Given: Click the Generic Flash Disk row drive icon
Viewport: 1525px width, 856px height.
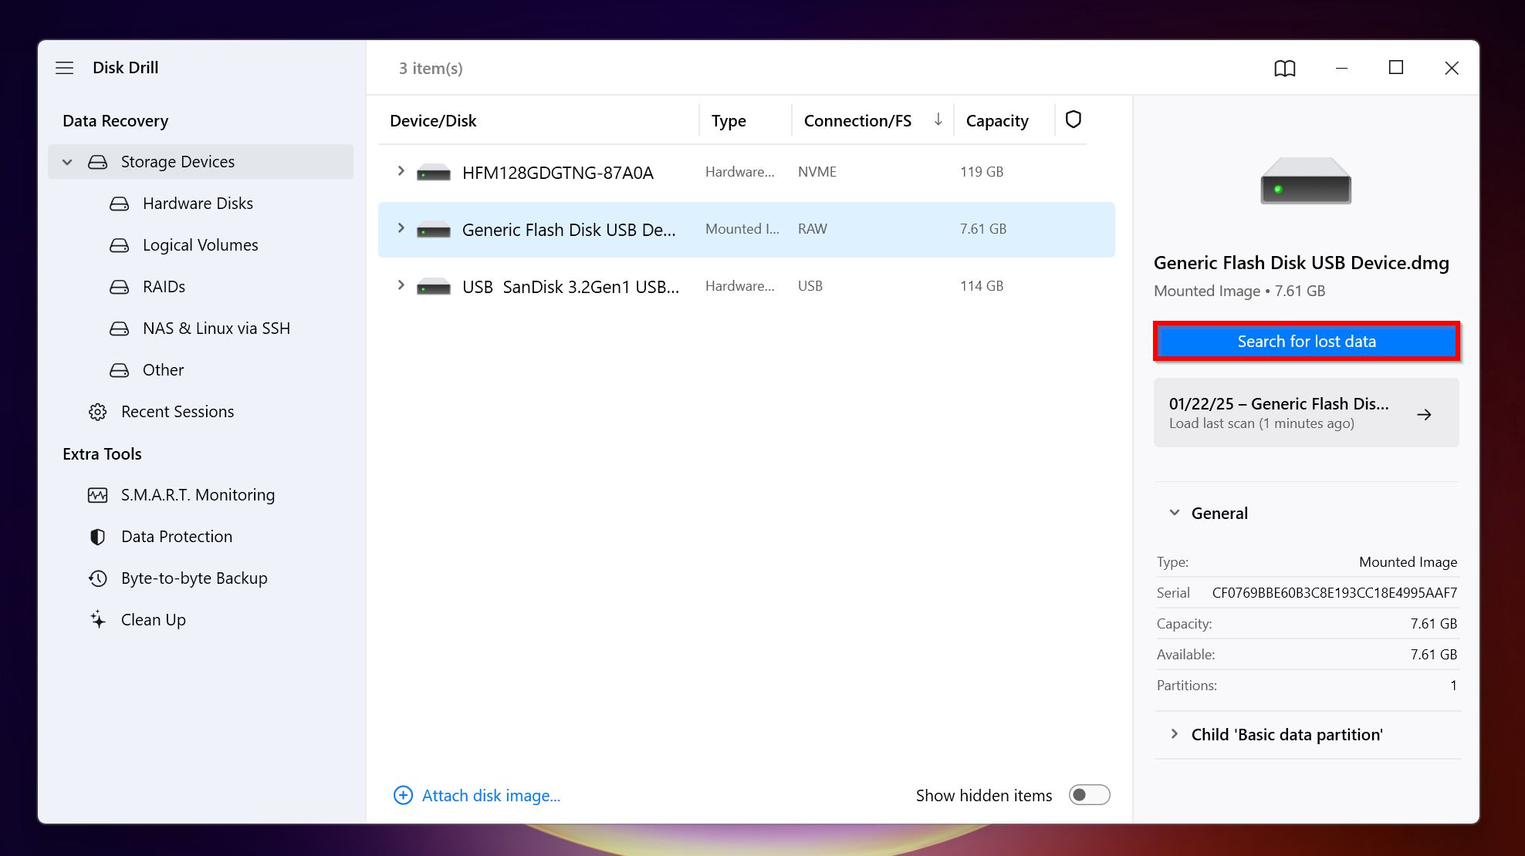Looking at the screenshot, I should click(434, 230).
